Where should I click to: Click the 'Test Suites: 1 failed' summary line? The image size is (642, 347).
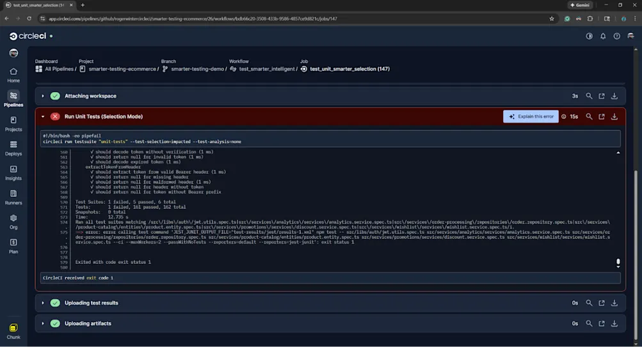125,202
